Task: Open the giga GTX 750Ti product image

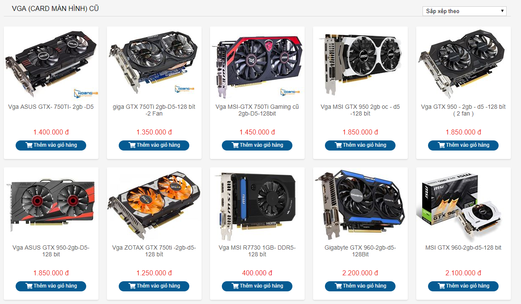Action: pos(154,63)
